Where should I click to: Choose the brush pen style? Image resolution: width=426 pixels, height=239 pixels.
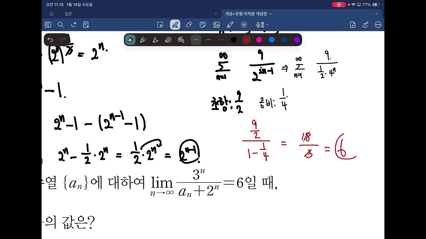pos(155,40)
